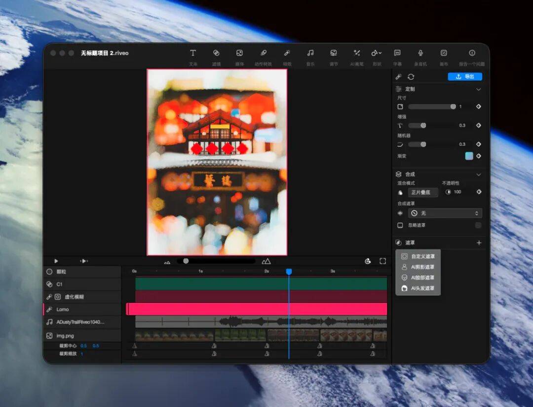The height and width of the screenshot is (407, 533).
Task: Open the 字幕 subtitles tool
Action: click(x=397, y=53)
